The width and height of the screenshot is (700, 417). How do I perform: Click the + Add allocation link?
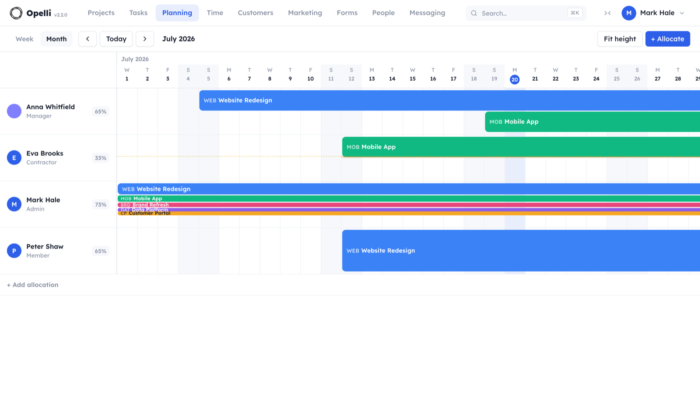33,285
